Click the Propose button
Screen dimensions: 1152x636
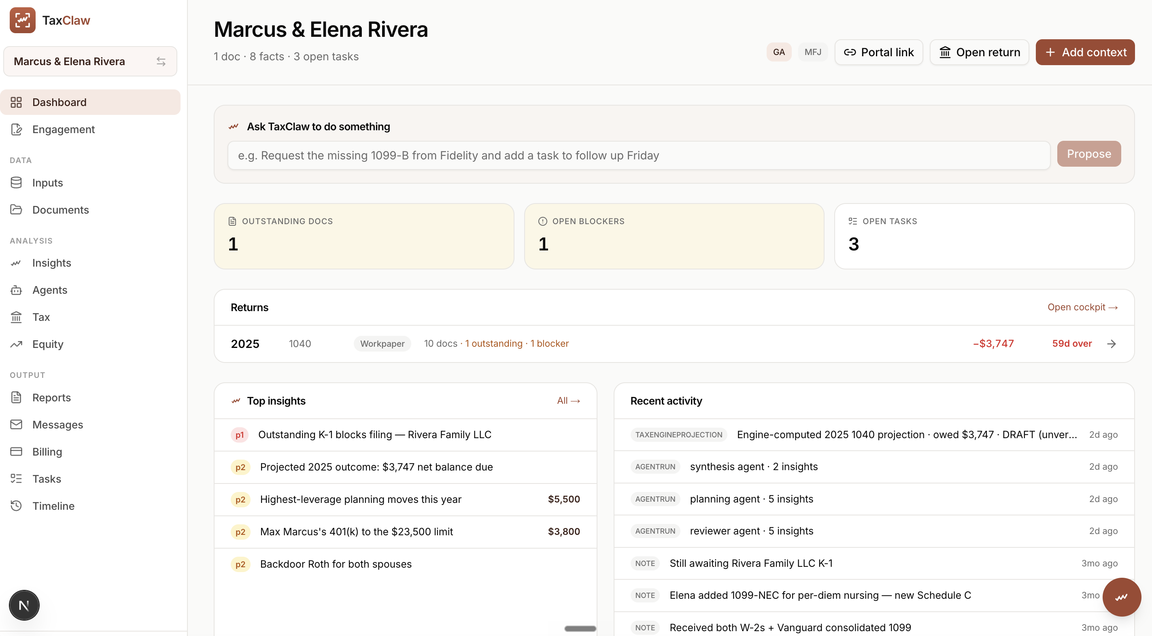[1088, 154]
